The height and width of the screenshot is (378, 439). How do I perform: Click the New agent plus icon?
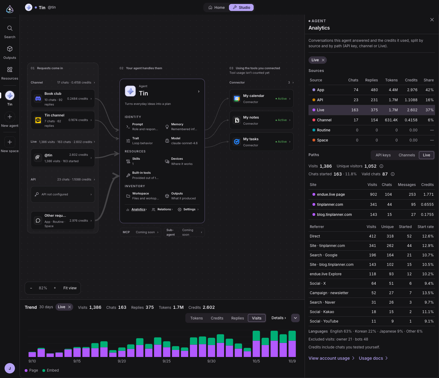point(10,117)
